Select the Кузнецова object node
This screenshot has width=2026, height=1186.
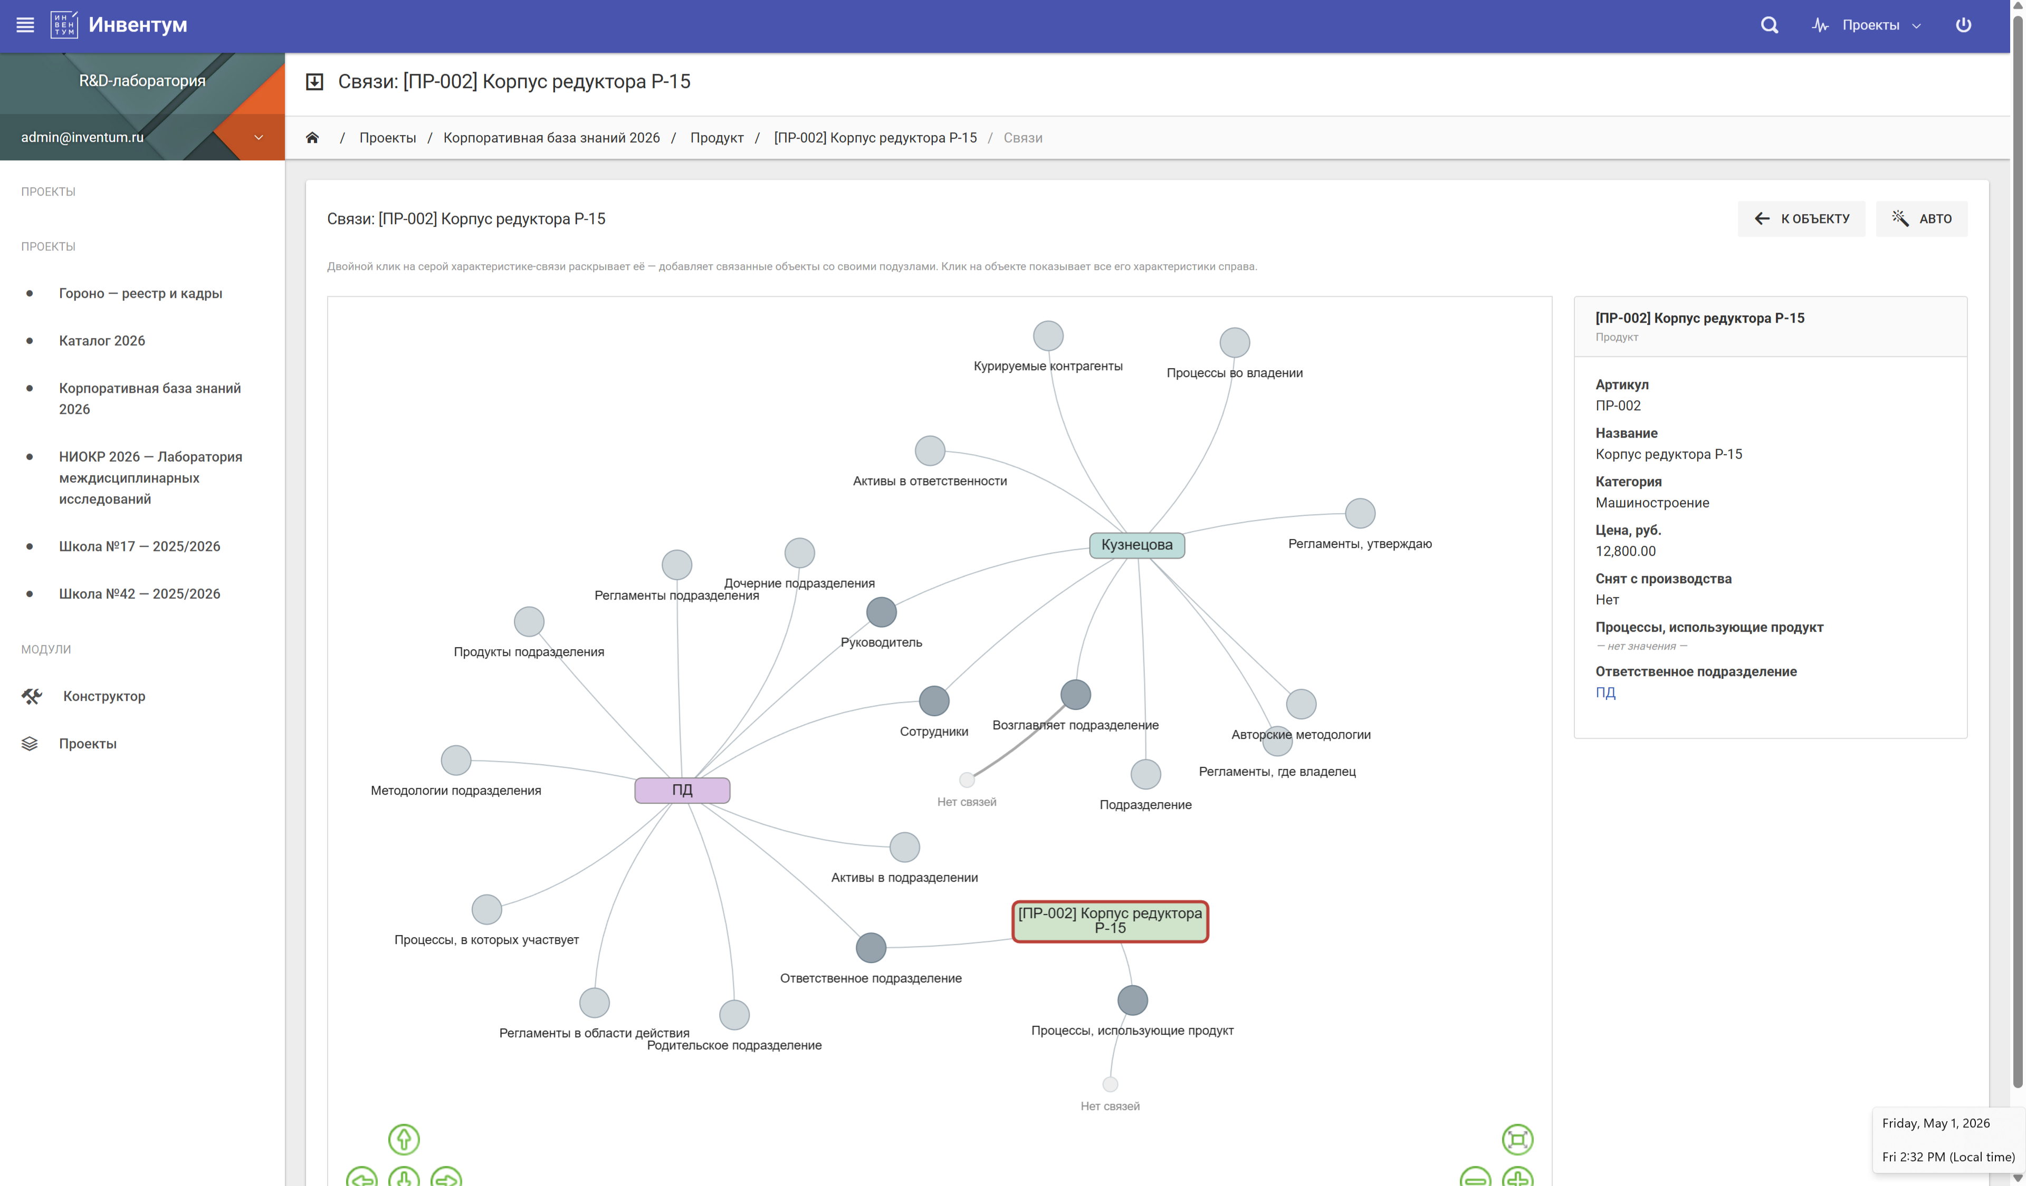(x=1137, y=545)
